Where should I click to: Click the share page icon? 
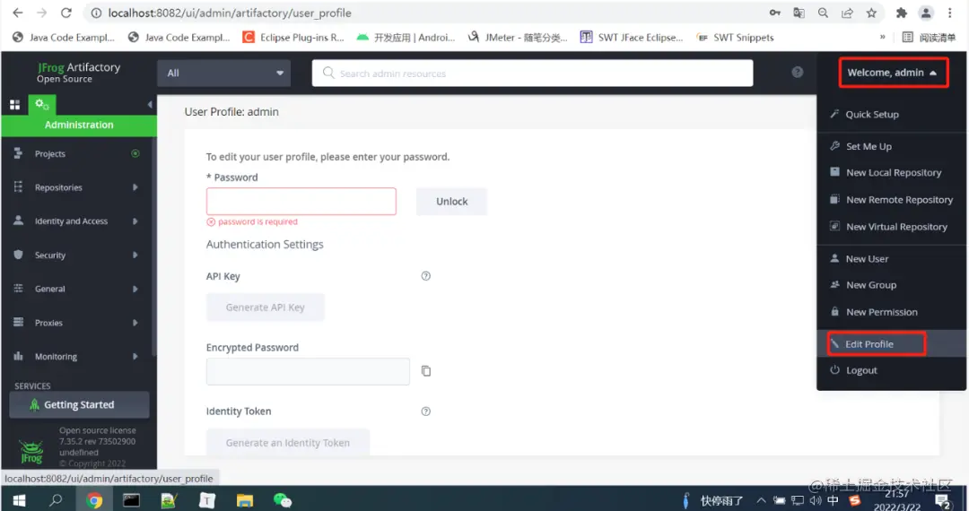(847, 13)
